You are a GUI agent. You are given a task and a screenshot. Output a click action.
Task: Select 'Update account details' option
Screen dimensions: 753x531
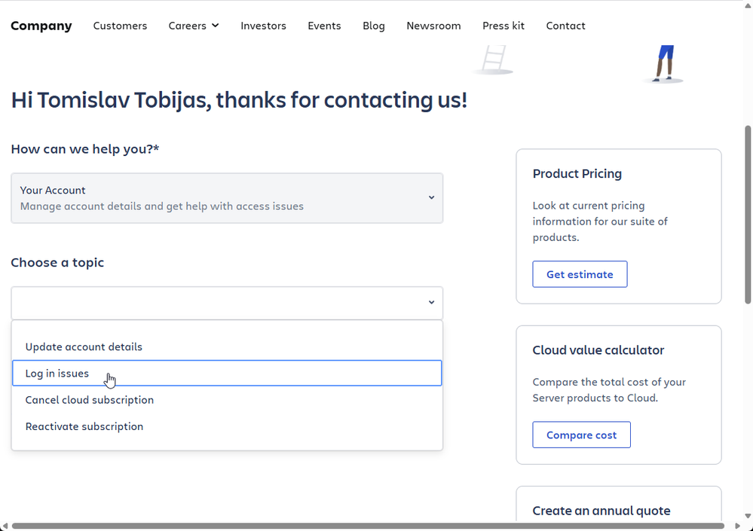click(84, 347)
